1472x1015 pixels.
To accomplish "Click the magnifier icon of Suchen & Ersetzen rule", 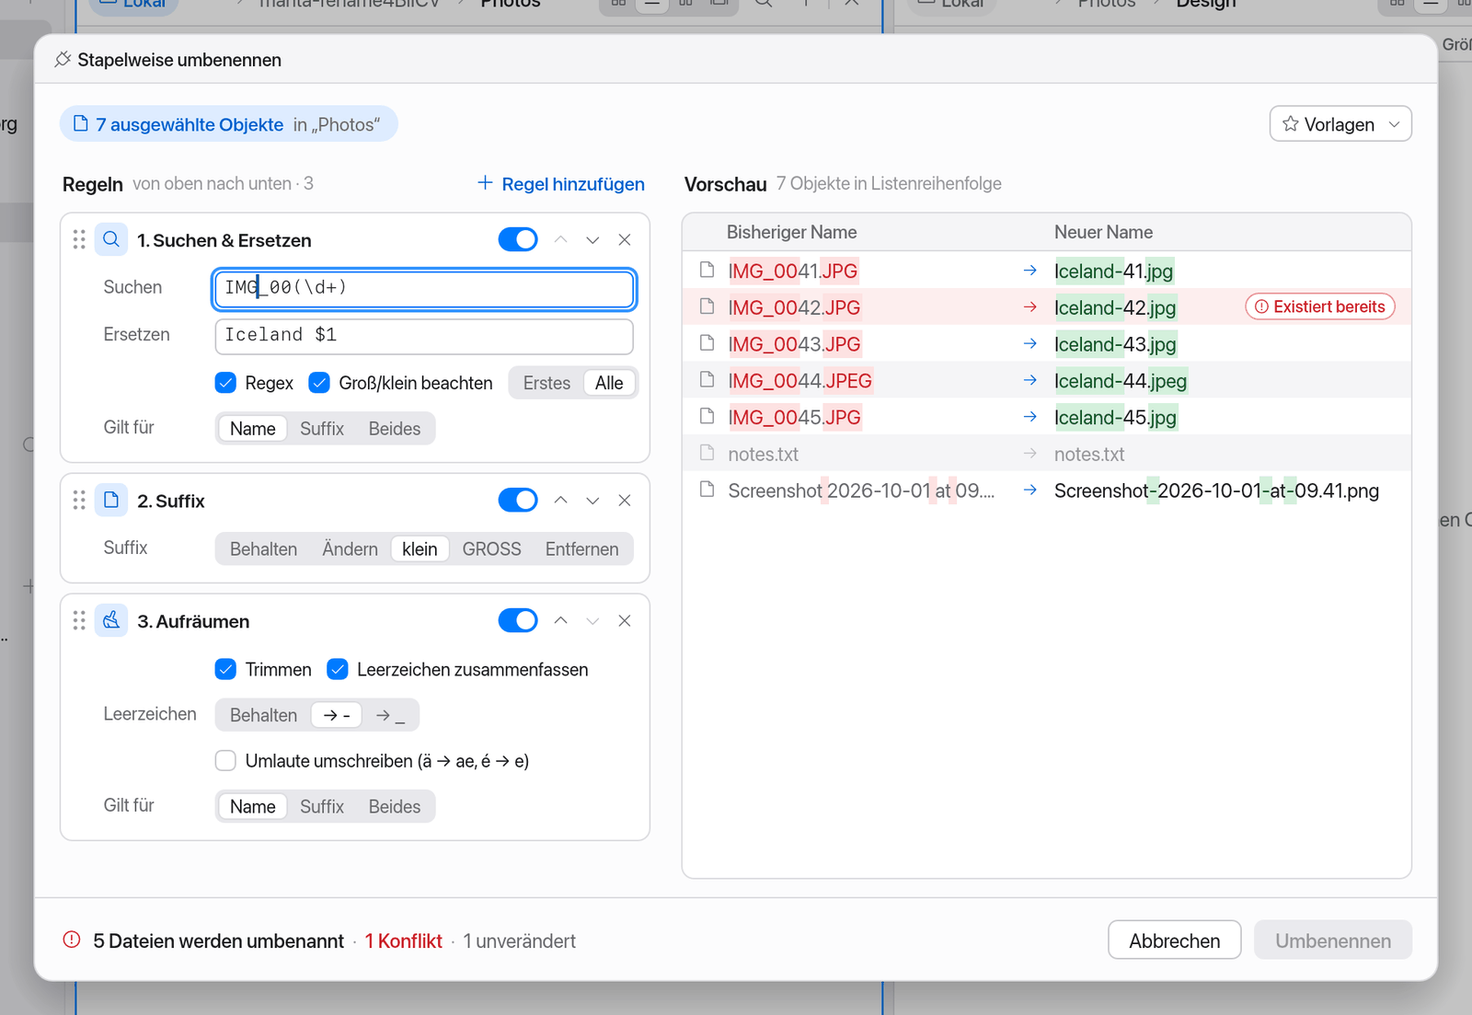I will pos(111,240).
